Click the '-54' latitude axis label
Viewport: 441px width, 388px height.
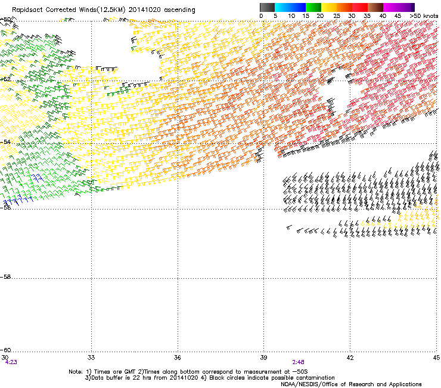click(x=5, y=141)
